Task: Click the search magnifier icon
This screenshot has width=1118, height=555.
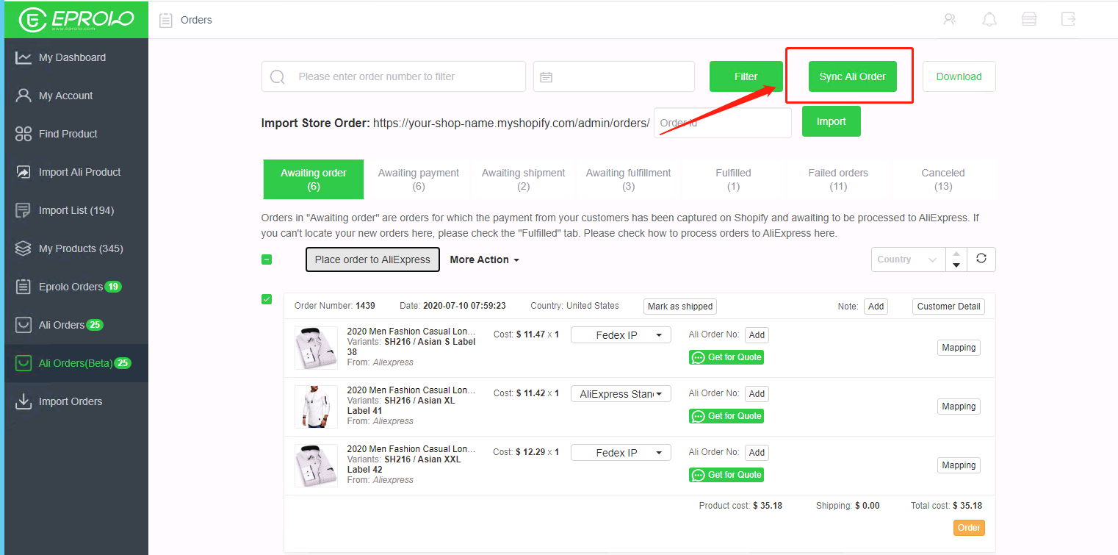Action: (x=278, y=77)
